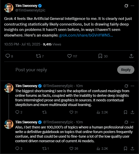Repost the reply showing 1 repost

pos(46,148)
